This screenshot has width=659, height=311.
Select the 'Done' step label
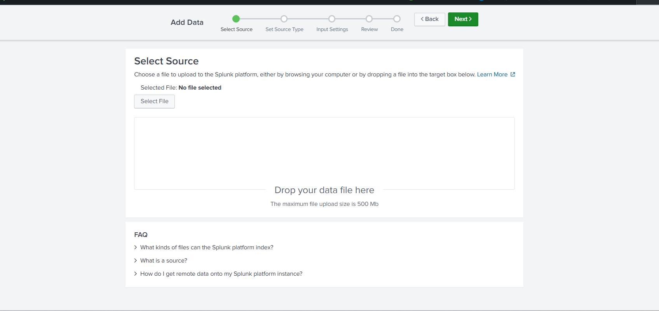click(x=397, y=29)
